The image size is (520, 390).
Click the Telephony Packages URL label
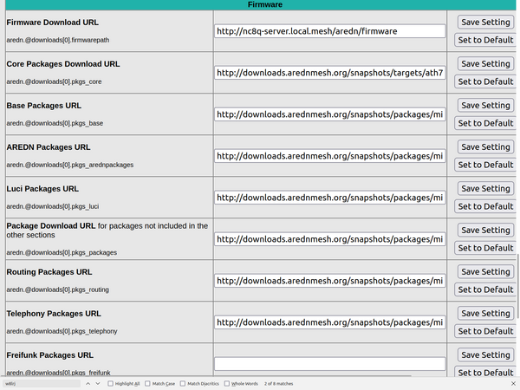(54, 314)
